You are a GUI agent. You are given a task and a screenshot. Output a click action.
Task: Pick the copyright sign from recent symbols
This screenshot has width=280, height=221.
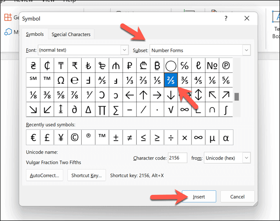click(74, 138)
